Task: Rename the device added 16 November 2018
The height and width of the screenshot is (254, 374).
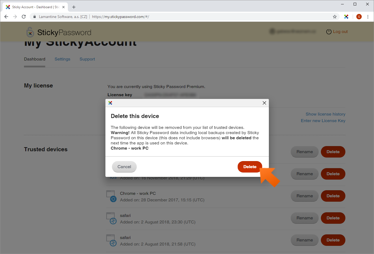Action: coord(305,174)
